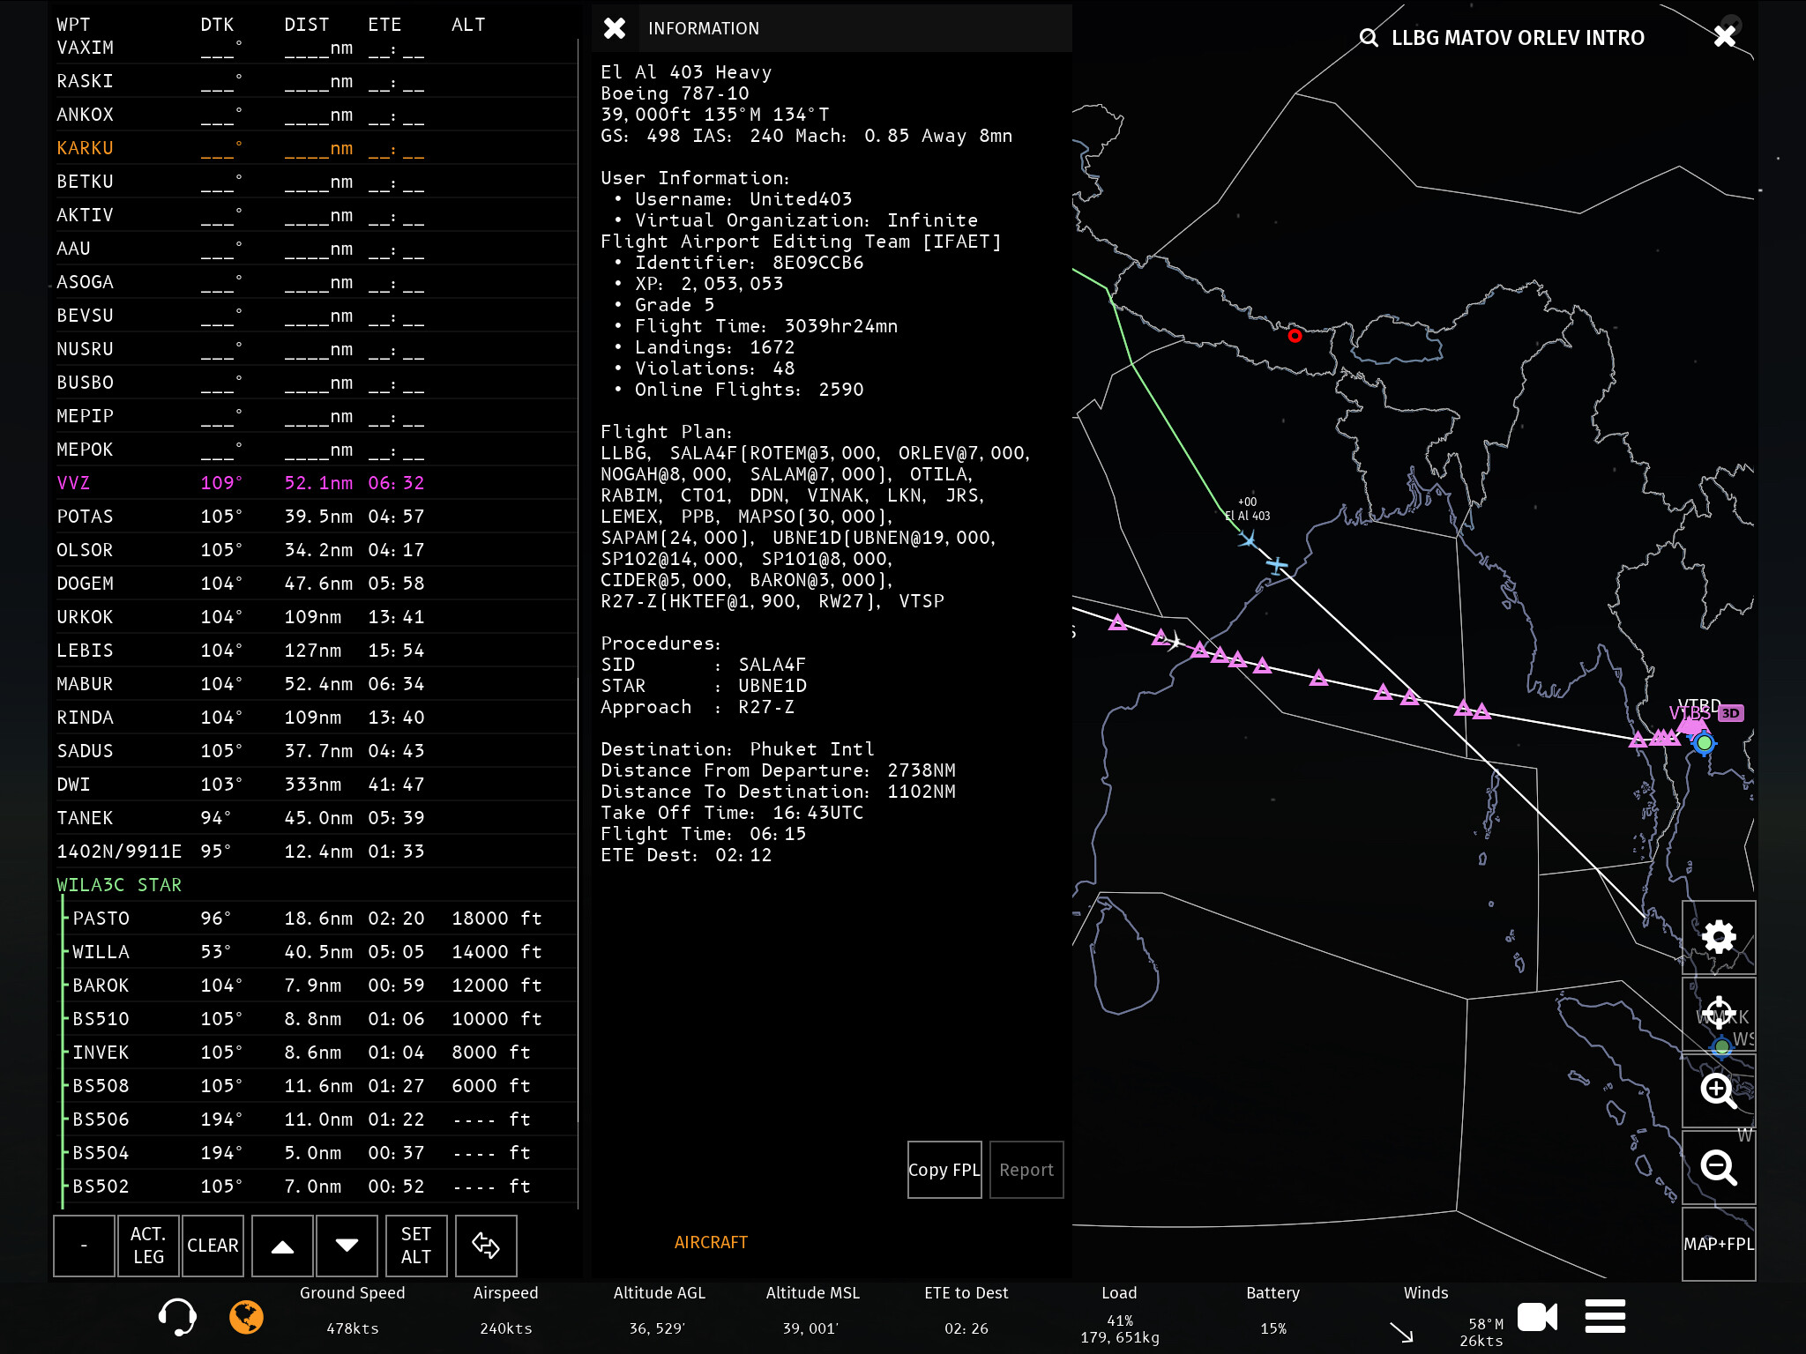1806x1354 pixels.
Task: Select the AIRCRAFT tab
Action: tap(711, 1242)
